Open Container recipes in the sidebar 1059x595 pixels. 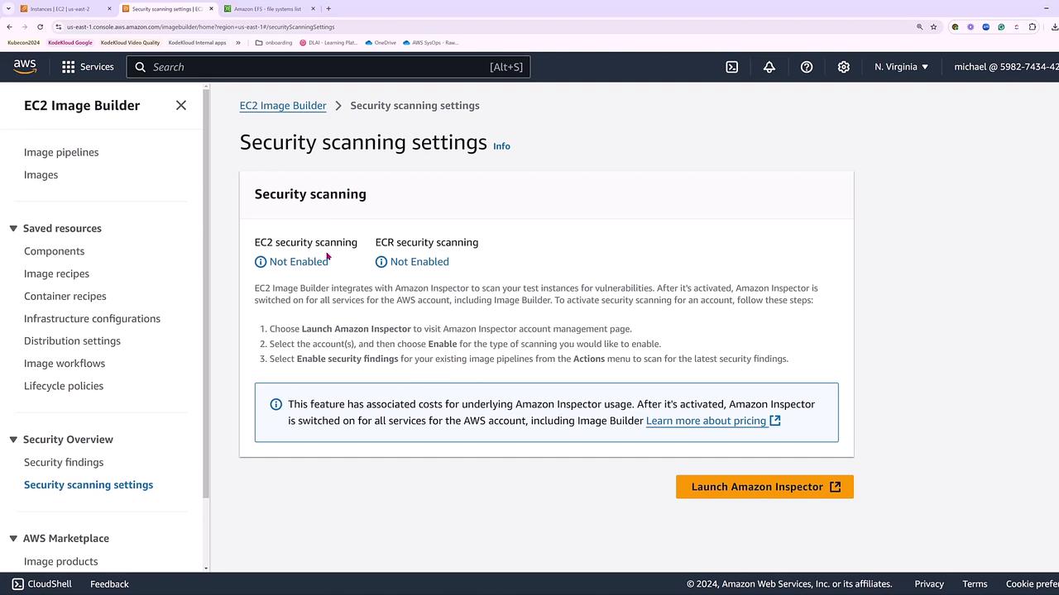click(65, 296)
